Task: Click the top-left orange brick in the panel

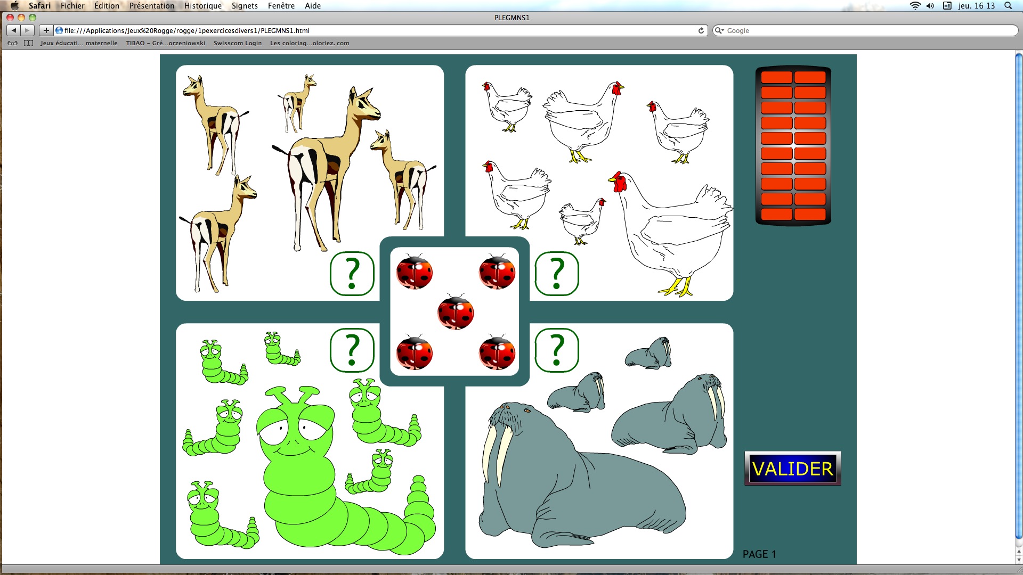Action: [x=776, y=77]
